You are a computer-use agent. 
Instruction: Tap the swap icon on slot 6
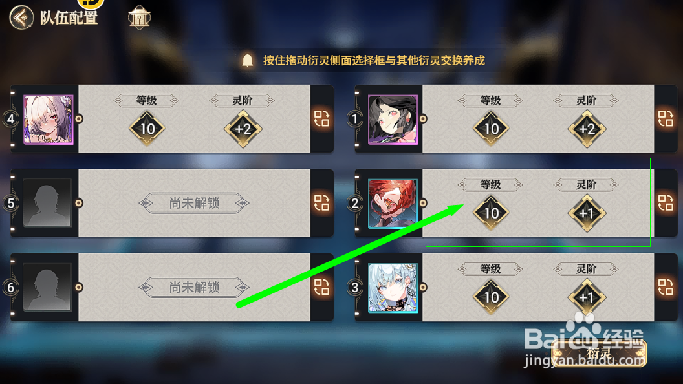tap(321, 287)
